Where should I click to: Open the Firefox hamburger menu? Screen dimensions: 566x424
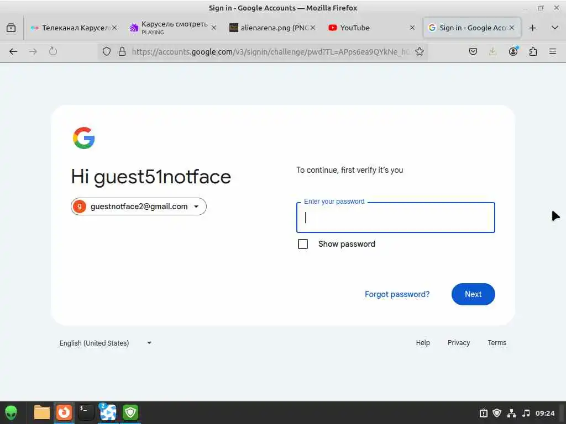(x=553, y=51)
